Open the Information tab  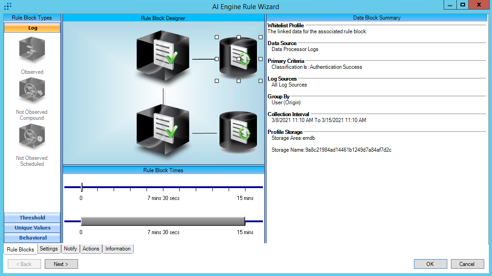click(x=118, y=249)
